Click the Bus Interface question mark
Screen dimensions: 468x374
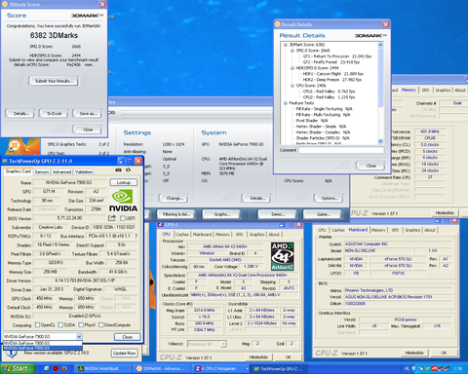pos(136,236)
